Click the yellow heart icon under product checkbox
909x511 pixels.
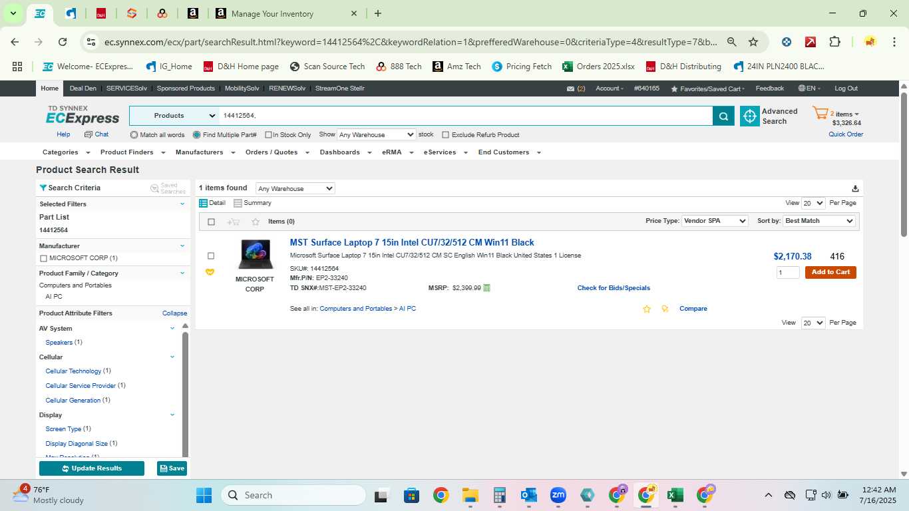pyautogui.click(x=210, y=272)
